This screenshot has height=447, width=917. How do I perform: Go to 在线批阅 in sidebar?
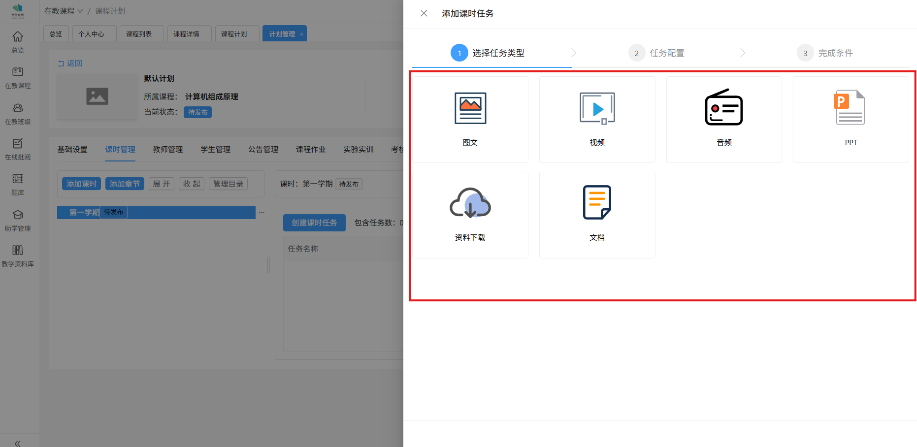point(18,149)
